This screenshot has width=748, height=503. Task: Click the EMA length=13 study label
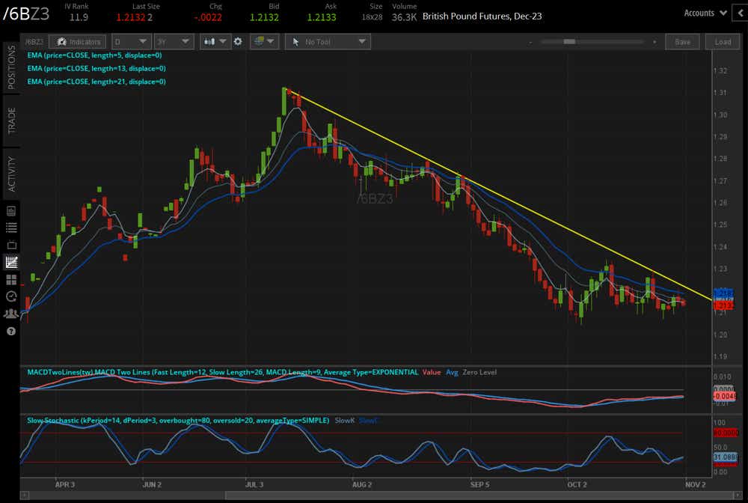click(96, 69)
